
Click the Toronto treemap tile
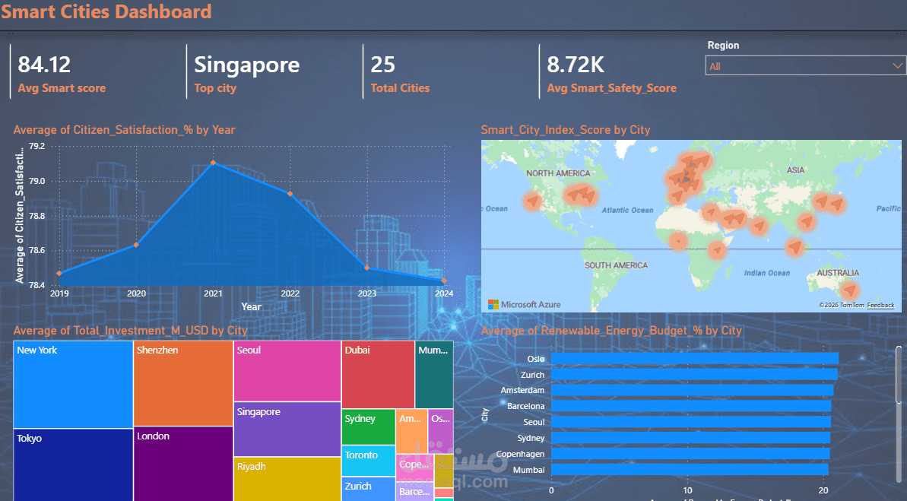[x=369, y=461]
